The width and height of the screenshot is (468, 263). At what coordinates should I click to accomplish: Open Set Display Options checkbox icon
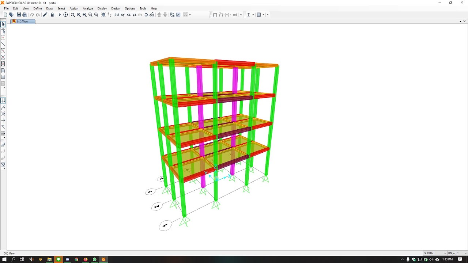pos(178,15)
